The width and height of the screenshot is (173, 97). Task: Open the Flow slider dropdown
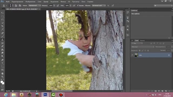(x=70, y=5)
